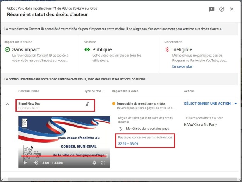Click the Conseil Municipal video thumbnail

click(x=64, y=135)
